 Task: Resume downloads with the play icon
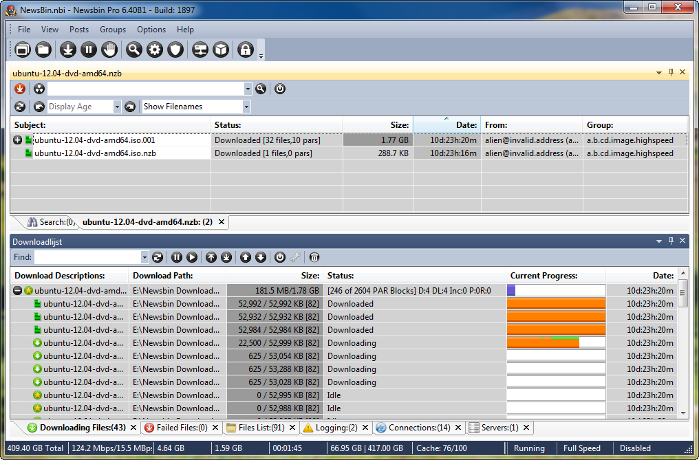192,257
